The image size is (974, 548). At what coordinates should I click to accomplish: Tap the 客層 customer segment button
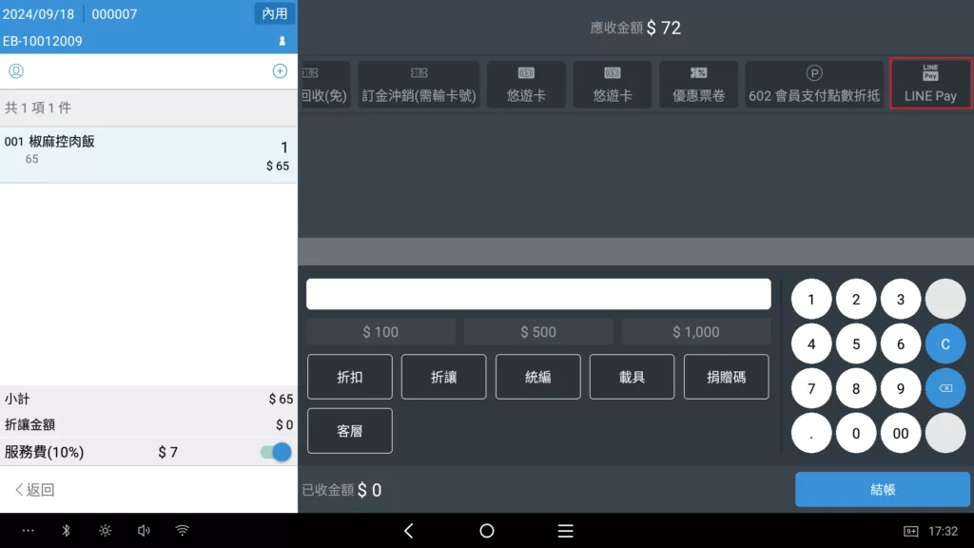[350, 431]
